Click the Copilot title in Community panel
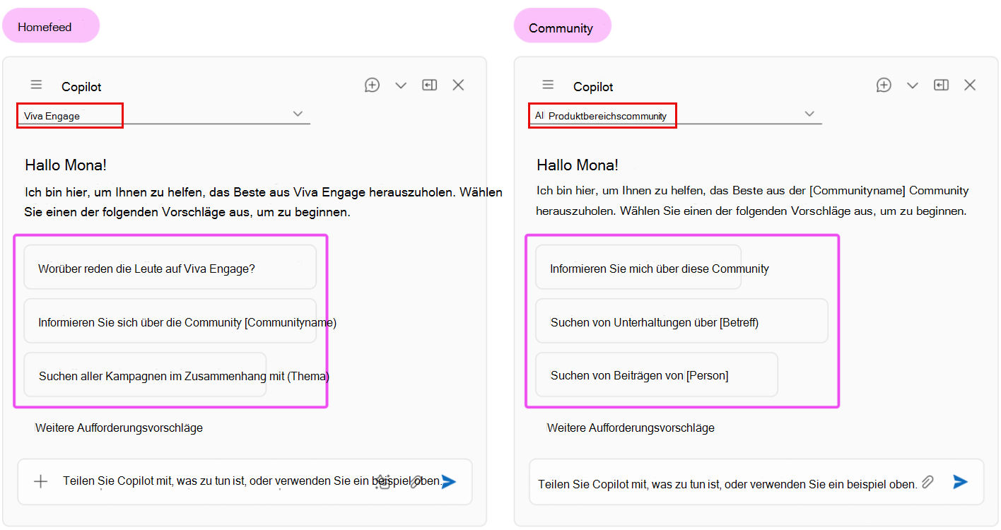The image size is (1001, 530). 593,87
